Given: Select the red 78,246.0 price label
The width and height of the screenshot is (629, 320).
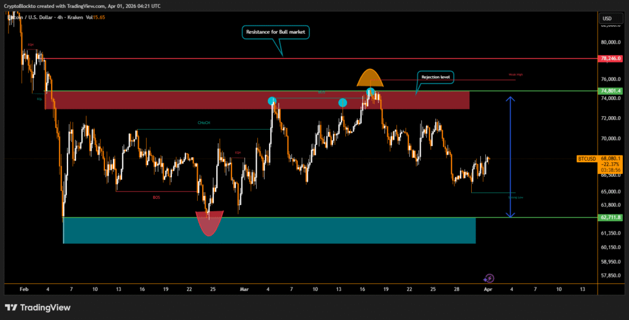Looking at the screenshot, I should point(611,58).
